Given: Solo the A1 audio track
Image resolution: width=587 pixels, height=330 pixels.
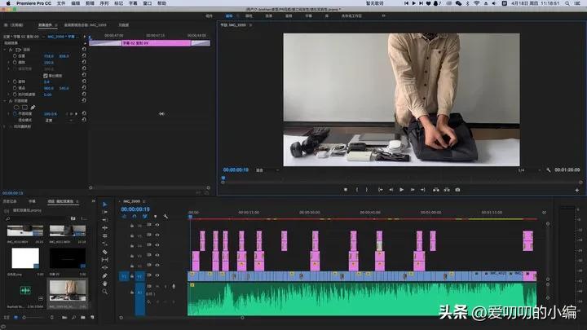Looking at the screenshot, I should (x=166, y=286).
